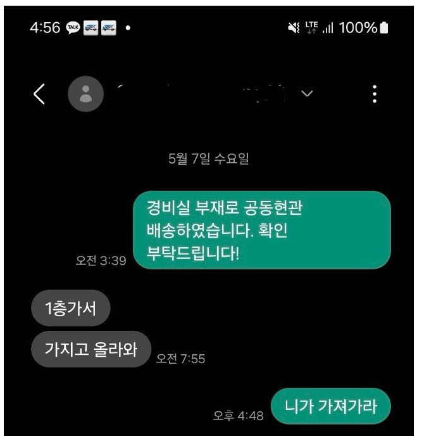Tap the back arrow icon

[39, 94]
